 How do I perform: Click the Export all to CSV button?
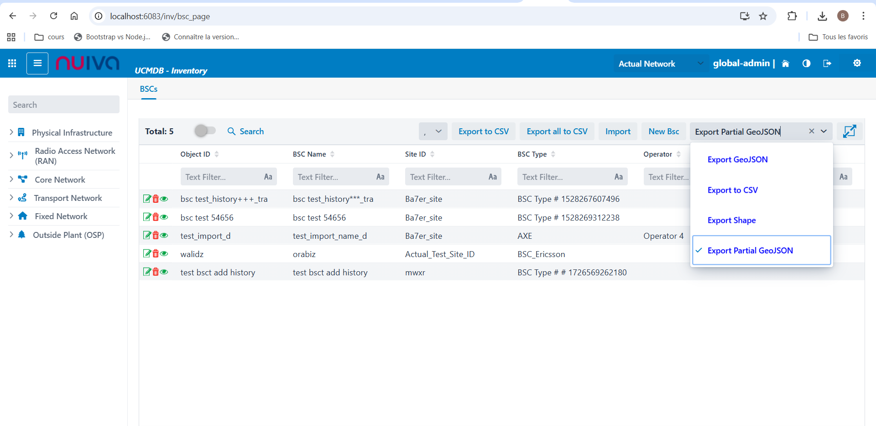pos(557,131)
